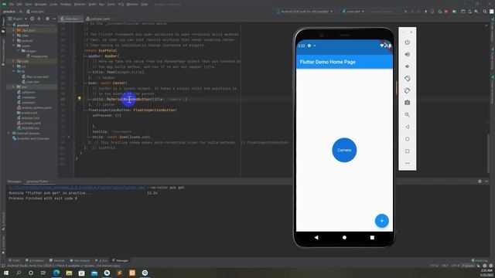This screenshot has width=495, height=278.
Task: Open Microsoft Edge from taskbar
Action: 56,273
